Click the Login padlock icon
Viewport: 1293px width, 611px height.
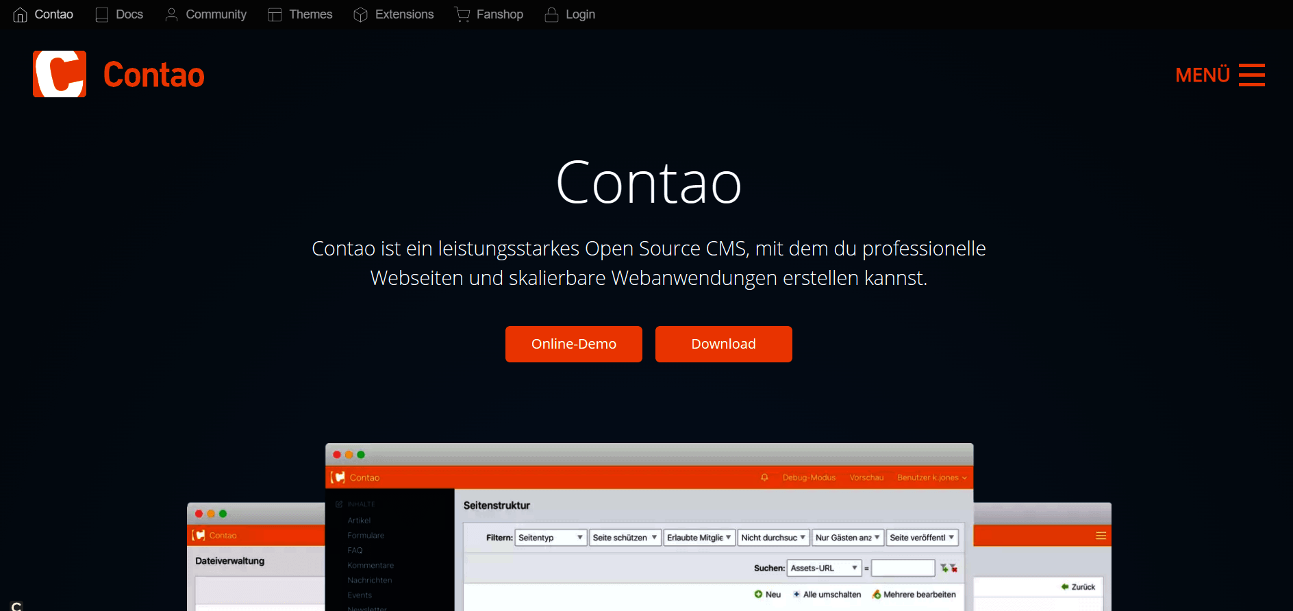tap(551, 14)
